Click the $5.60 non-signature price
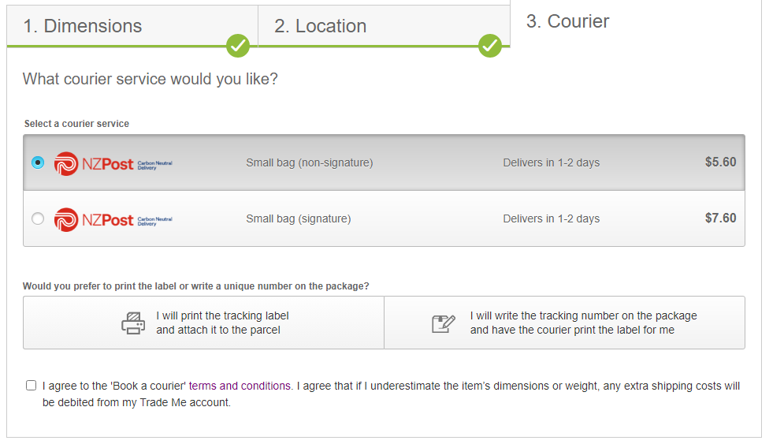784x448 pixels. click(720, 162)
